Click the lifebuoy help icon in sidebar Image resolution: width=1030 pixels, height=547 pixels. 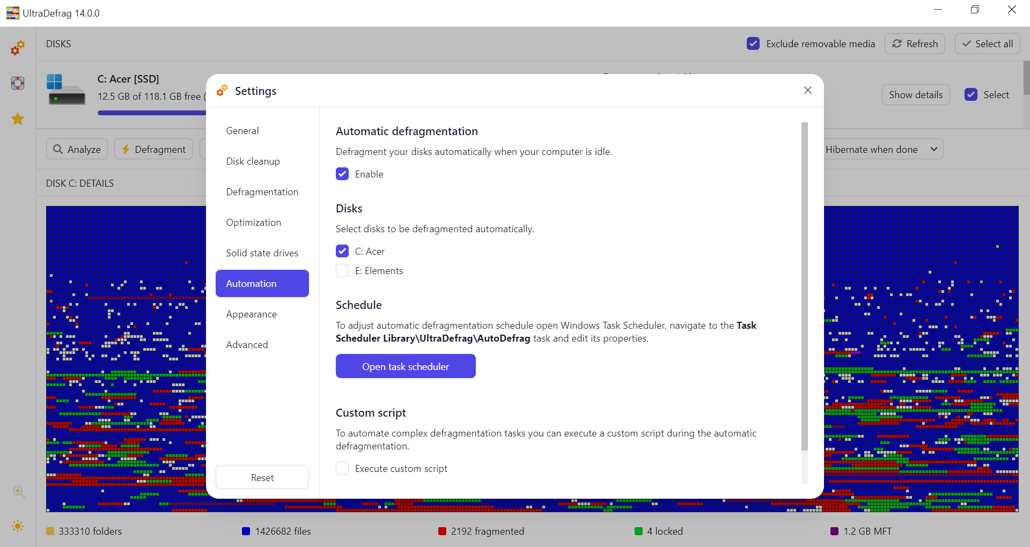pyautogui.click(x=18, y=83)
